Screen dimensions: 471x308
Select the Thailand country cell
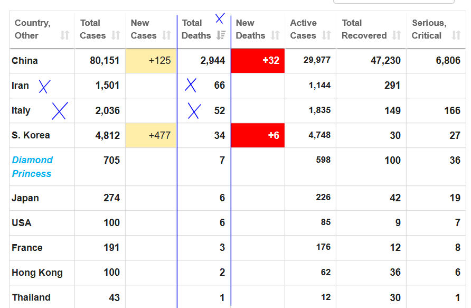tap(31, 297)
